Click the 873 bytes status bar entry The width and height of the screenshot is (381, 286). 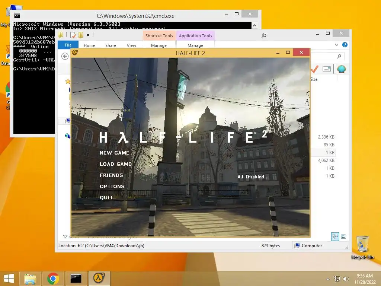[x=271, y=246]
